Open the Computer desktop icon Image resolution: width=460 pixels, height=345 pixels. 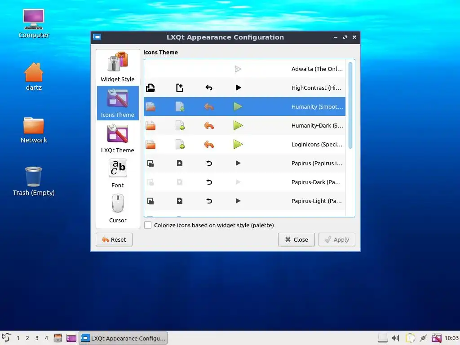34,23
